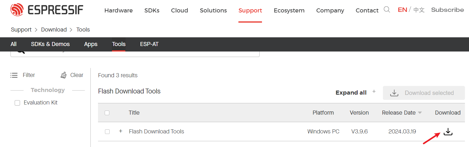The image size is (469, 147).
Task: Tick the Evaluation Kit checkbox
Action: 17,103
